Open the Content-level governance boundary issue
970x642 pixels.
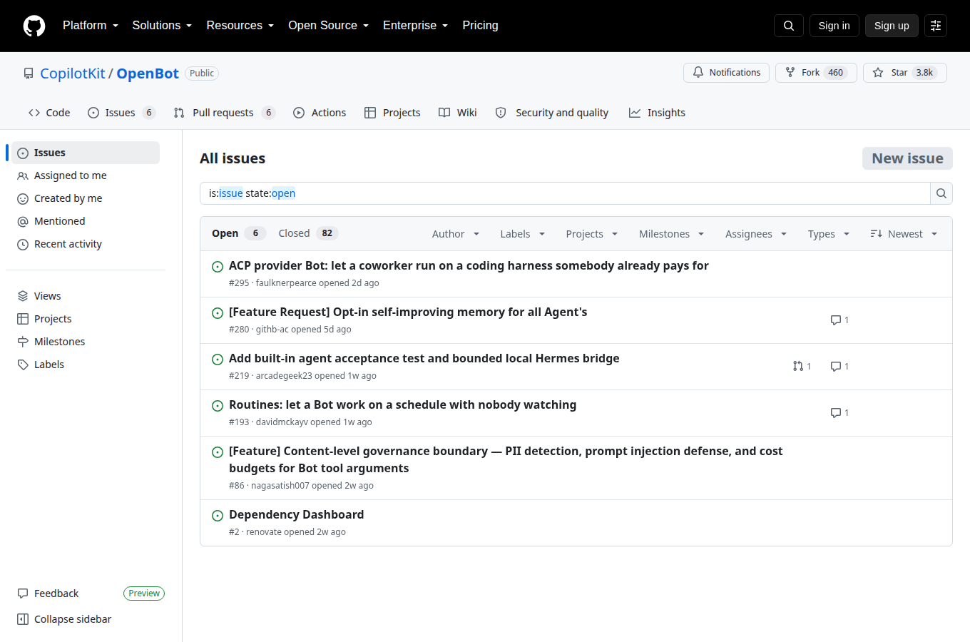pos(506,459)
